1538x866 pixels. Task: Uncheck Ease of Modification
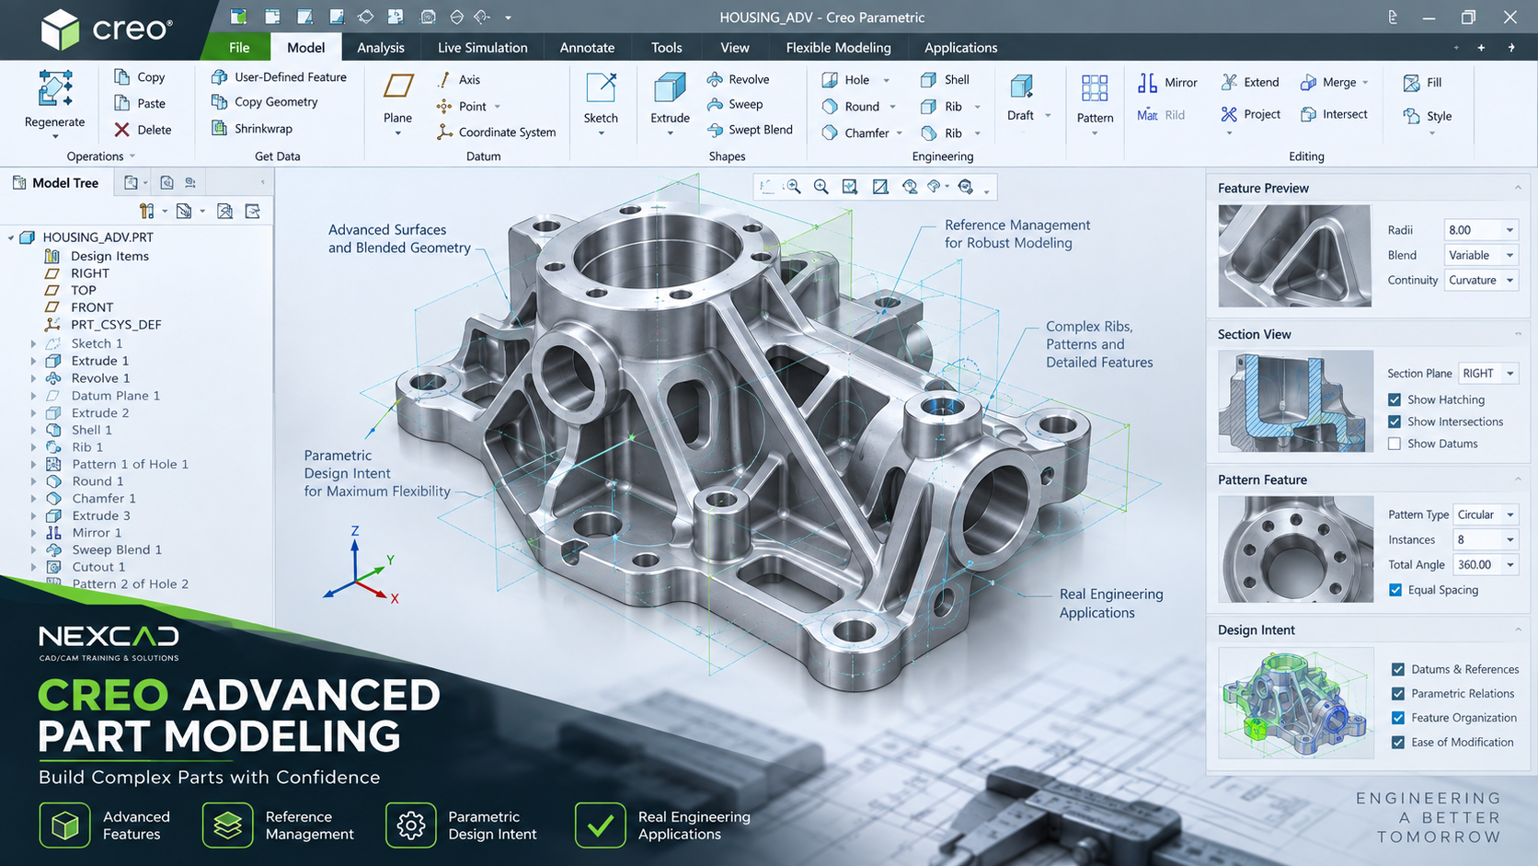point(1398,743)
